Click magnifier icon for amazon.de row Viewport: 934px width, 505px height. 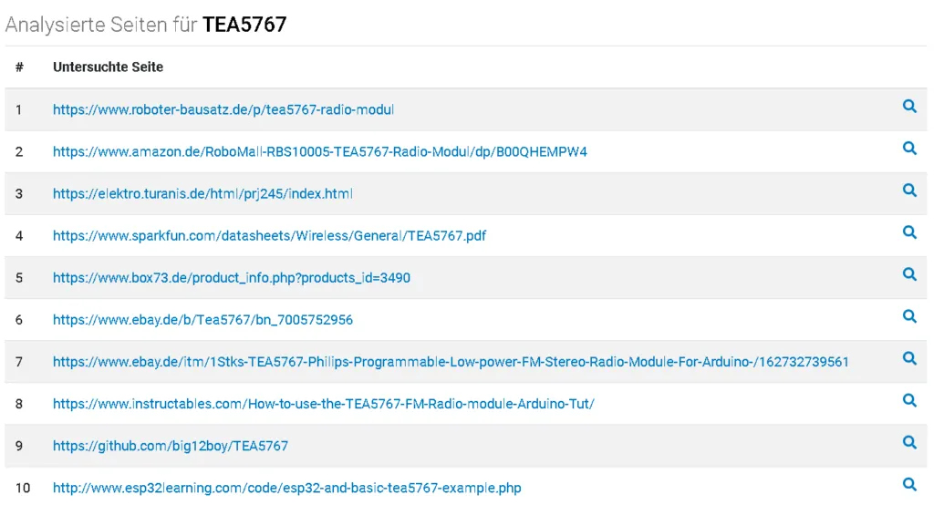[908, 149]
